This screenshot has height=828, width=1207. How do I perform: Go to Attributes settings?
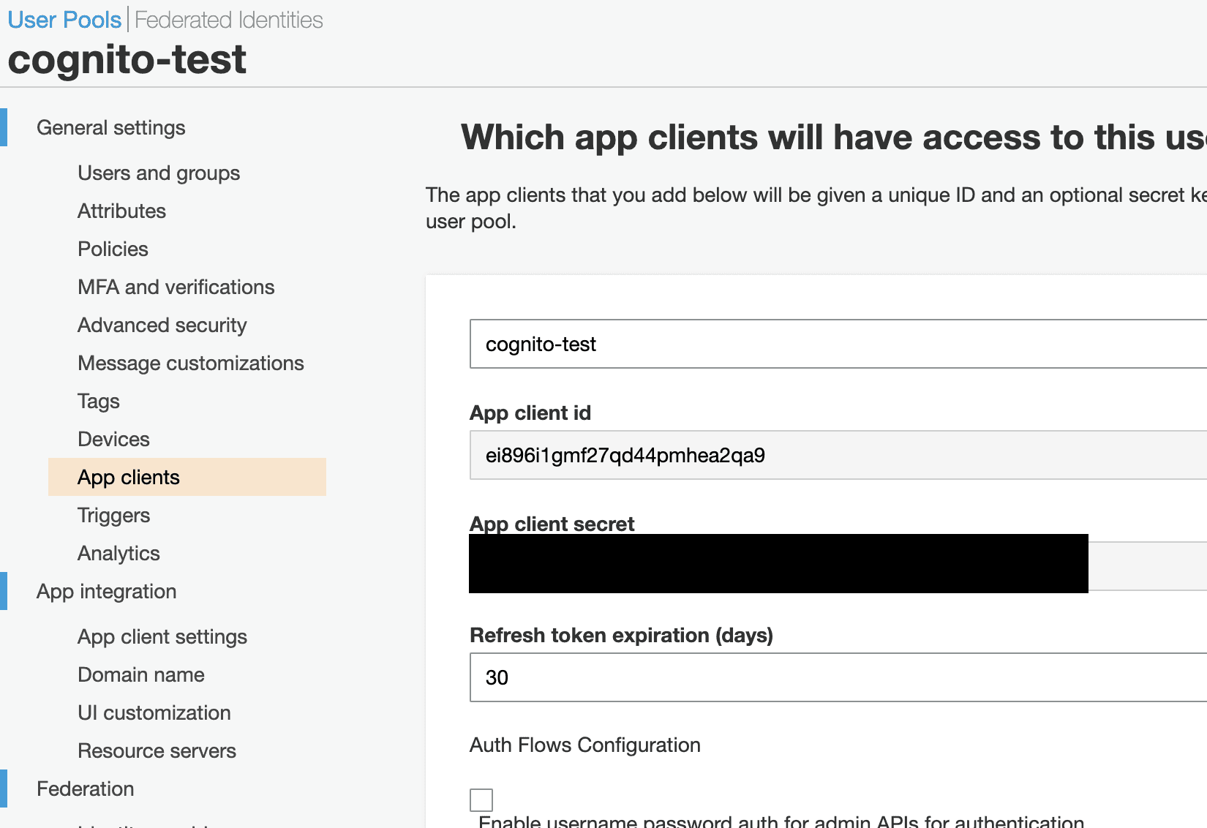tap(121, 211)
